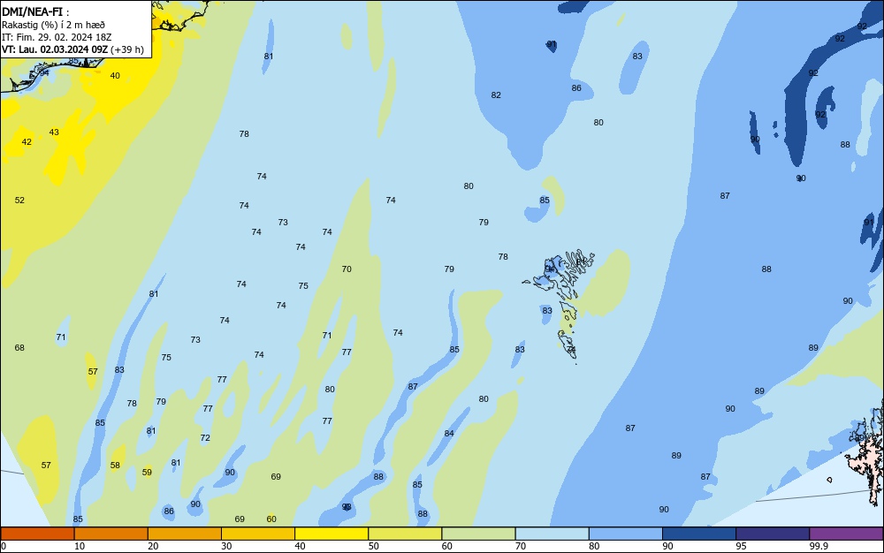The height and width of the screenshot is (553, 884).
Task: Click the humidity value 42
Action: (x=27, y=142)
